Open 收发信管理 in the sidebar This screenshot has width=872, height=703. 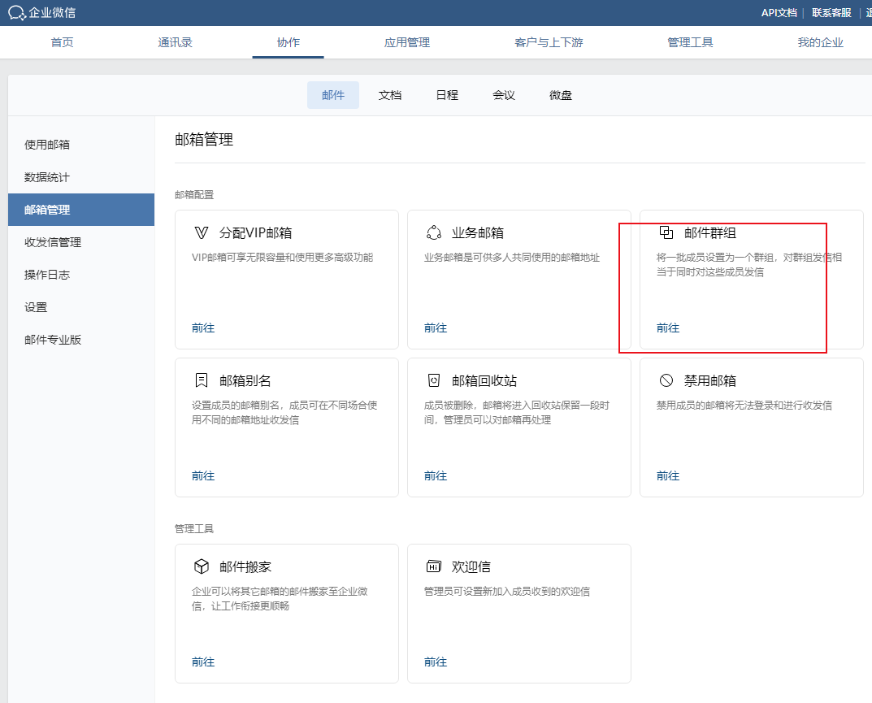coord(53,242)
